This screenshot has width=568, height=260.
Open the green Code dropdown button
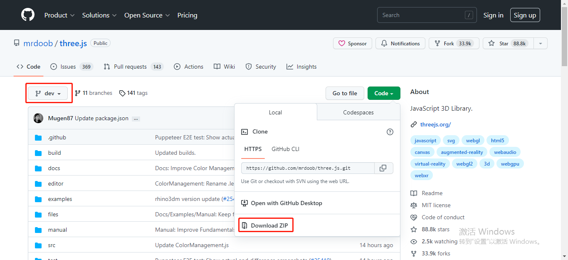pyautogui.click(x=384, y=93)
